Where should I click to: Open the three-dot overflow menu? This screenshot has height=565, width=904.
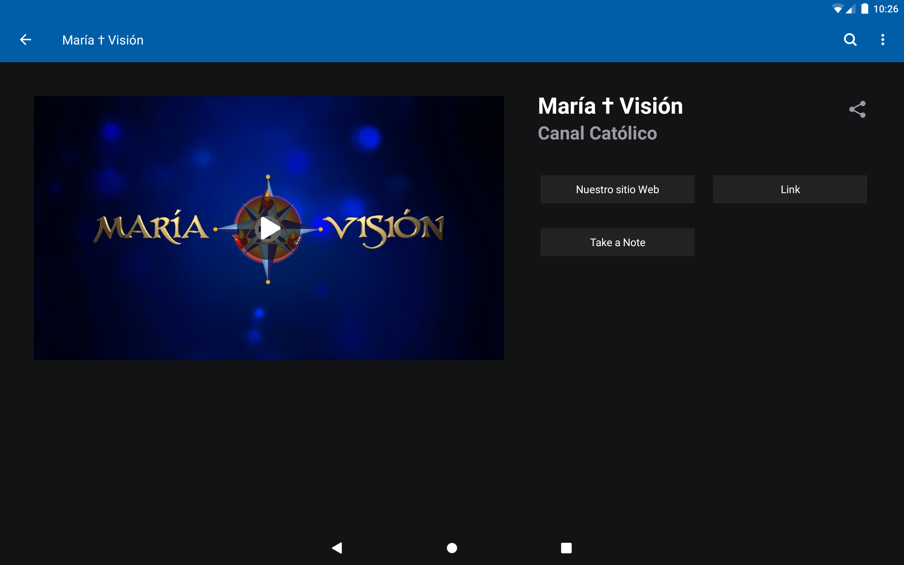(883, 40)
